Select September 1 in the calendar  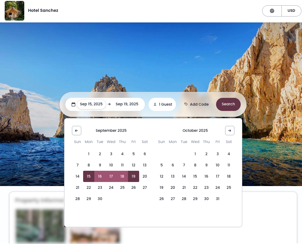pos(89,154)
